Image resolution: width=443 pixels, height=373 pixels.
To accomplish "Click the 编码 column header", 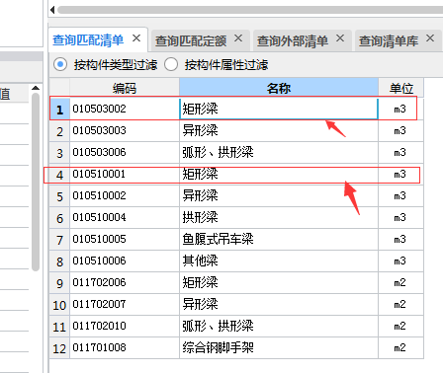I will [125, 88].
